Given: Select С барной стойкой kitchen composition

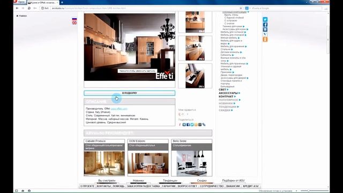Looking at the screenshot, I should tap(234, 18).
